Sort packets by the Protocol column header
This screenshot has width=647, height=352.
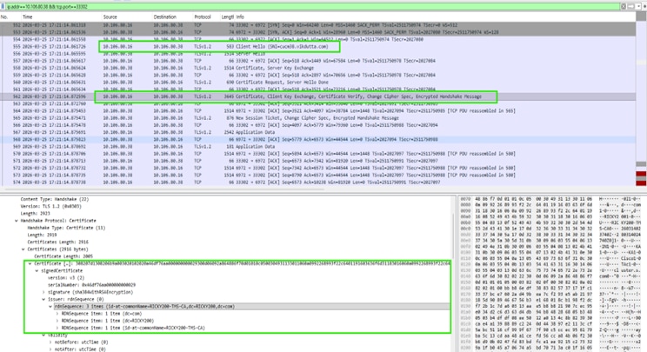coord(203,17)
